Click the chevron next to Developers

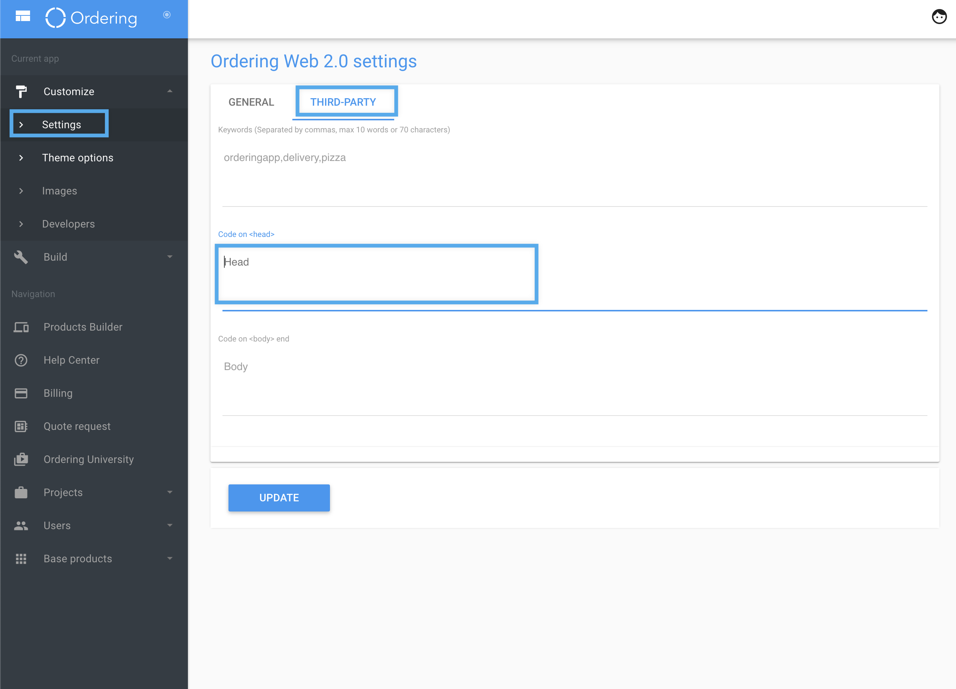(21, 224)
